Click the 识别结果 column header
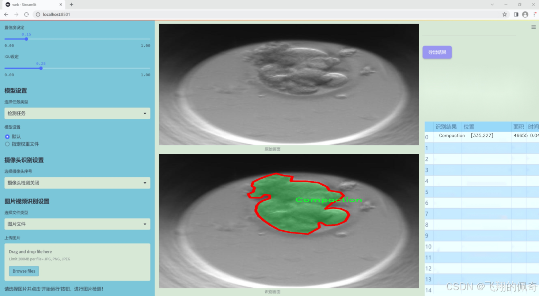This screenshot has width=539, height=296. [447, 127]
